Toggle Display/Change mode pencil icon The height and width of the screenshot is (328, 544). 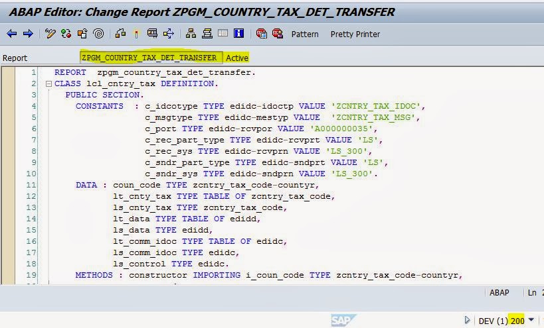50,34
